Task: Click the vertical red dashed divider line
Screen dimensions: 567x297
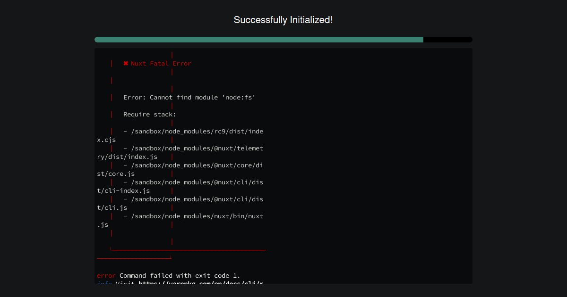Action: point(172,141)
